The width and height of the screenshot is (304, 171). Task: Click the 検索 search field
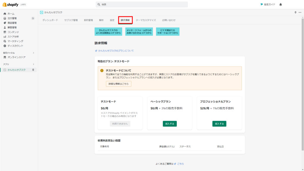pos(142,4)
